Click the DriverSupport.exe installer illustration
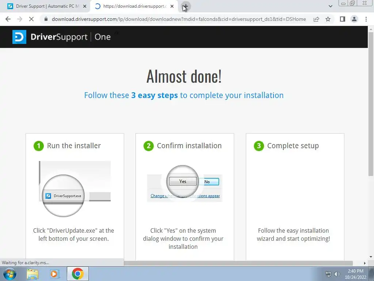Viewport: 374px width, 281px height. click(x=75, y=189)
